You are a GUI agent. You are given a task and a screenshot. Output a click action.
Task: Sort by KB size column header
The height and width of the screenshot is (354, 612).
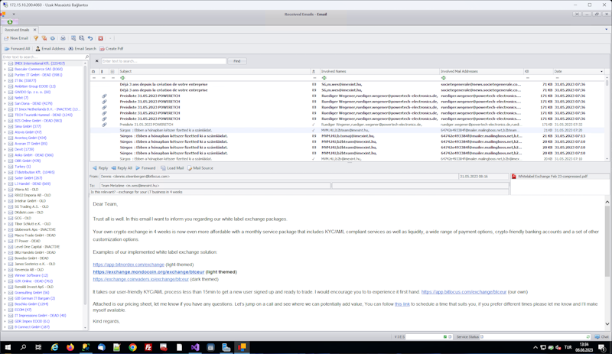[538, 71]
